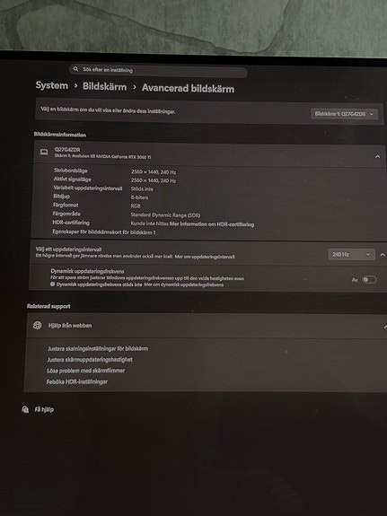Click the info icon by Dynamisk uppdateringsfrekvens stöds inte
The width and height of the screenshot is (387, 516).
click(x=52, y=284)
